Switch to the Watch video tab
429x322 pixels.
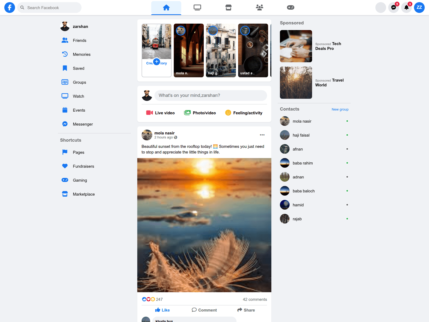(x=197, y=8)
